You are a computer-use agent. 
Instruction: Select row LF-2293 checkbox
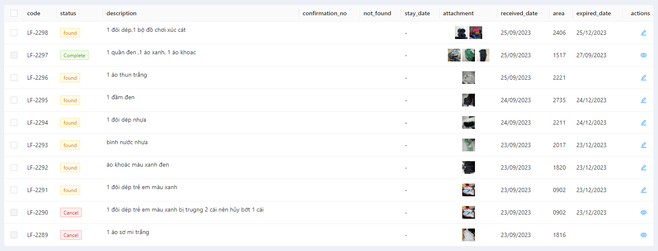(14, 145)
